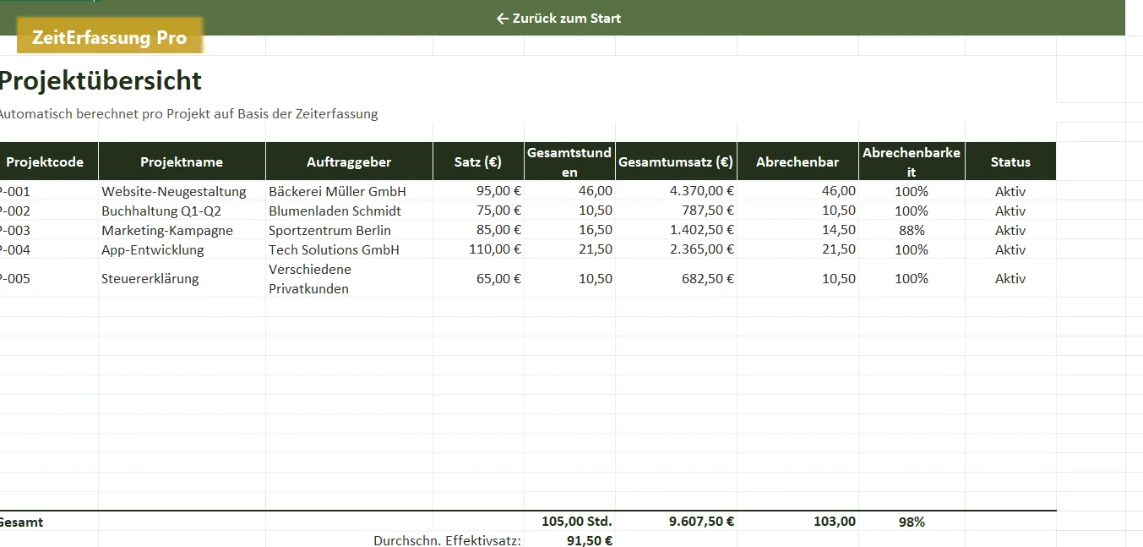Select the Website-Neugestaltung project cell
Screen dimensions: 1143x547
182,191
